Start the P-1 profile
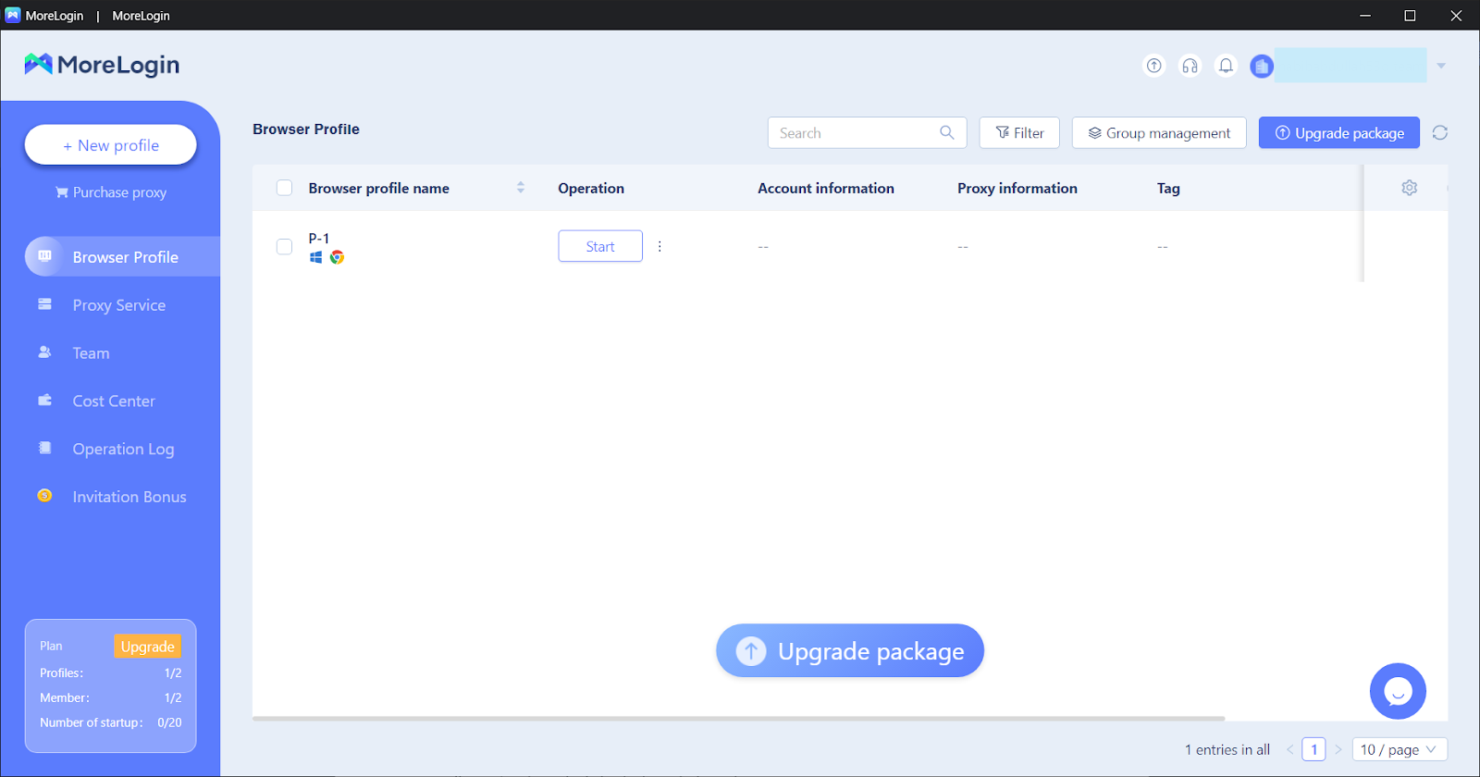Image resolution: width=1480 pixels, height=777 pixels. [600, 246]
